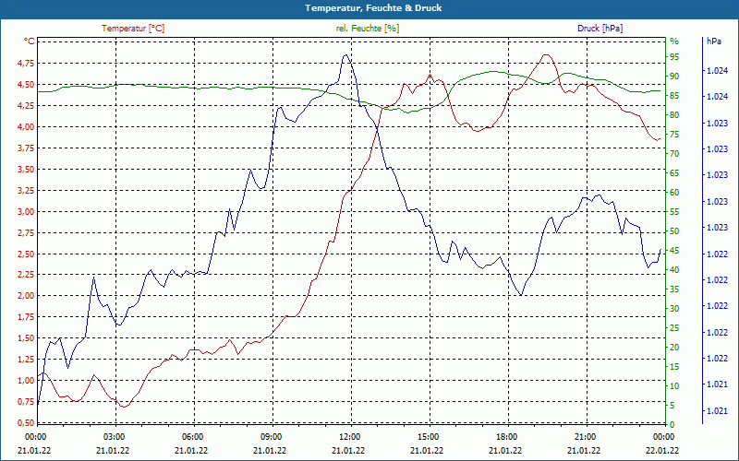Viewport: 739px width, 461px height.
Task: Click the '2,50' temperature axis tick
Action: (26, 254)
